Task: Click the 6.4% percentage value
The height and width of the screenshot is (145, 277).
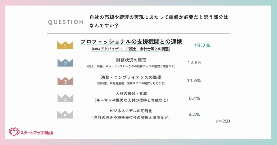Action: [x=194, y=98]
